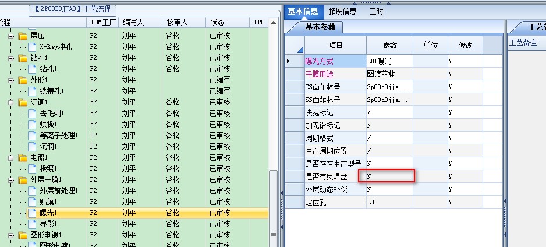Image resolution: width=546 pixels, height=247 pixels.
Task: Click the folder icon of 外层干膜1
Action: pyautogui.click(x=23, y=180)
